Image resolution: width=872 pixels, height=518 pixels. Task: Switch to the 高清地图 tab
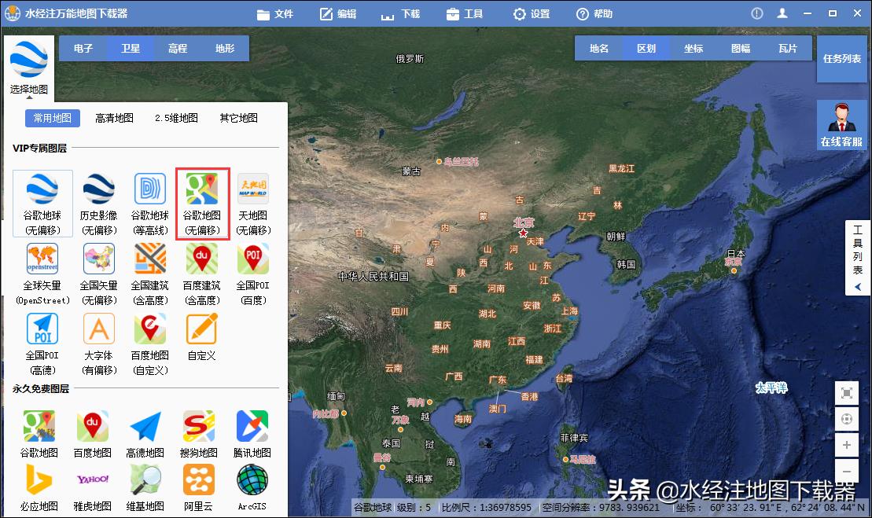[113, 117]
